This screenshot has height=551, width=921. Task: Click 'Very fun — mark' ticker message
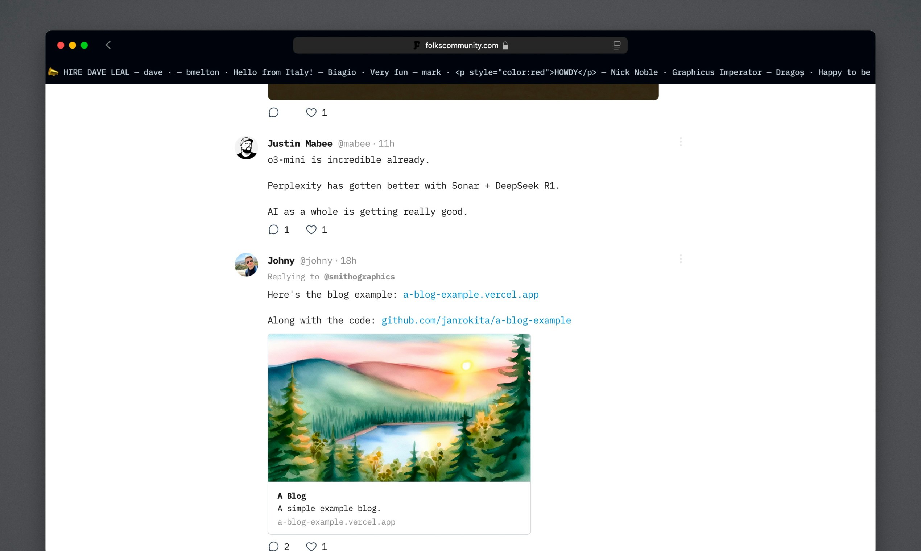(x=405, y=72)
